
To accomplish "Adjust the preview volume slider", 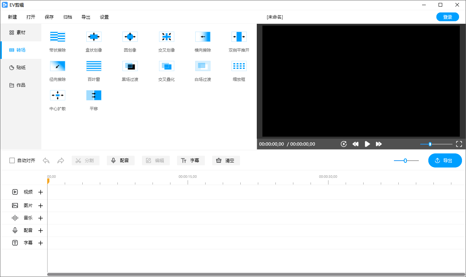I will 431,144.
